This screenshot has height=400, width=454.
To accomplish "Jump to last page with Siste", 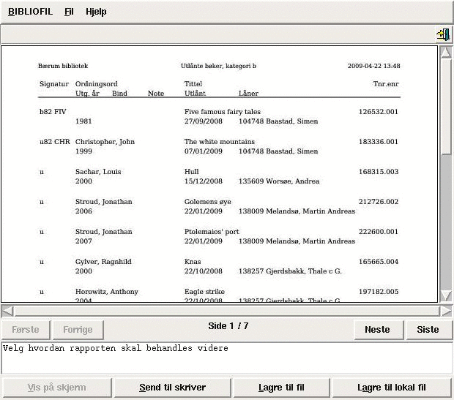I will point(428,329).
